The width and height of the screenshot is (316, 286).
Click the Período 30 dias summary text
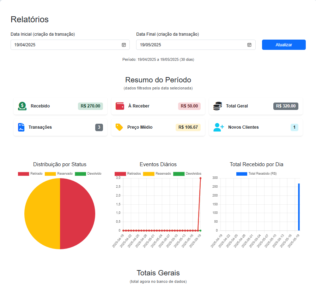pyautogui.click(x=158, y=60)
